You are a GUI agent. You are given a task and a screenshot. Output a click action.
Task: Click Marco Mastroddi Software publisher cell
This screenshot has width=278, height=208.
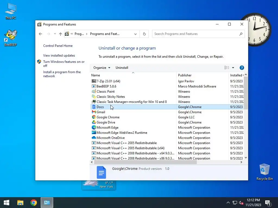[x=197, y=86]
